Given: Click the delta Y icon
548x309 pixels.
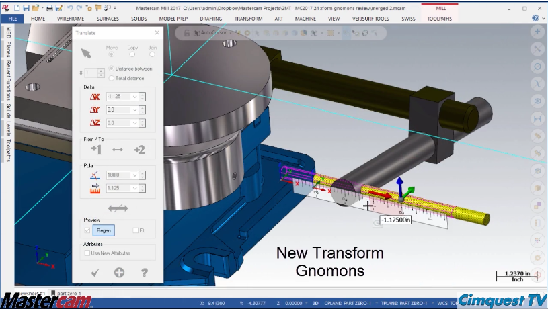Looking at the screenshot, I should (x=95, y=109).
